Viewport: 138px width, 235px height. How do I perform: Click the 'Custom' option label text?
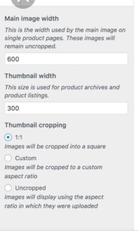point(26,158)
